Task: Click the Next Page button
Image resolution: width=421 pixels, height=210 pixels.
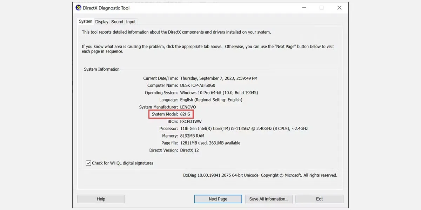Action: (x=218, y=199)
